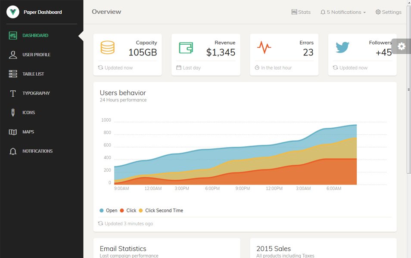The width and height of the screenshot is (411, 258).
Task: Click the Icons pencil icon
Action: 13,113
